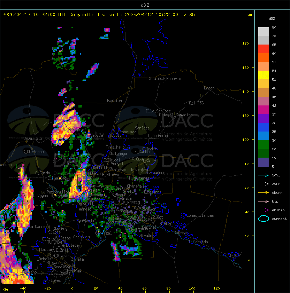Viewport: 290px width, 293px height.
Task: Click the 'Uspallata' map label
Action: click(x=33, y=138)
